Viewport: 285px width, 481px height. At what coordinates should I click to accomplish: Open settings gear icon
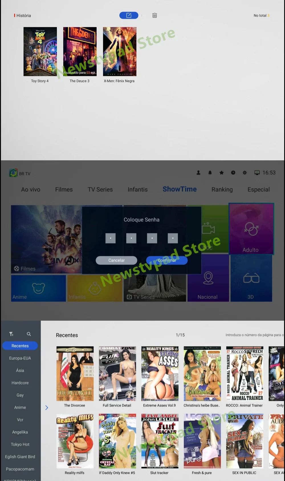pos(245,173)
